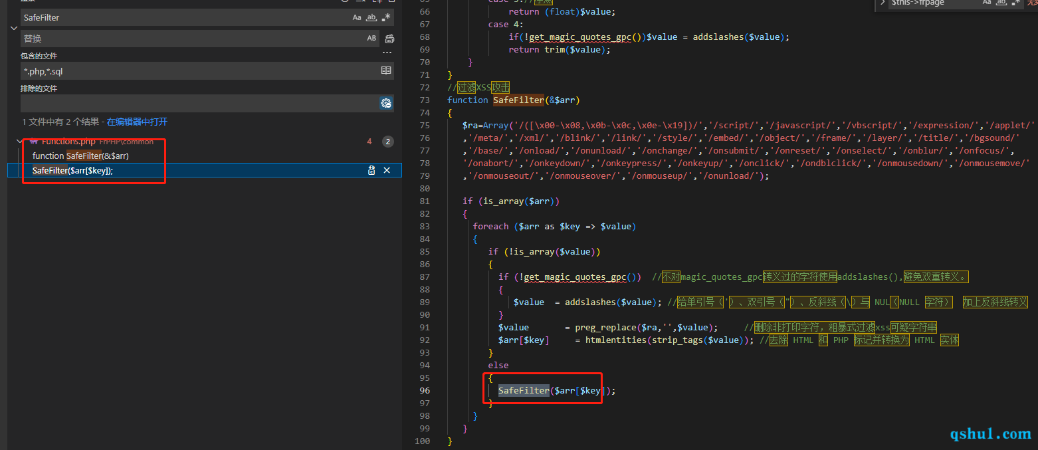
Task: Toggle Match Whole Word in the editor find widget
Action: tap(1001, 3)
